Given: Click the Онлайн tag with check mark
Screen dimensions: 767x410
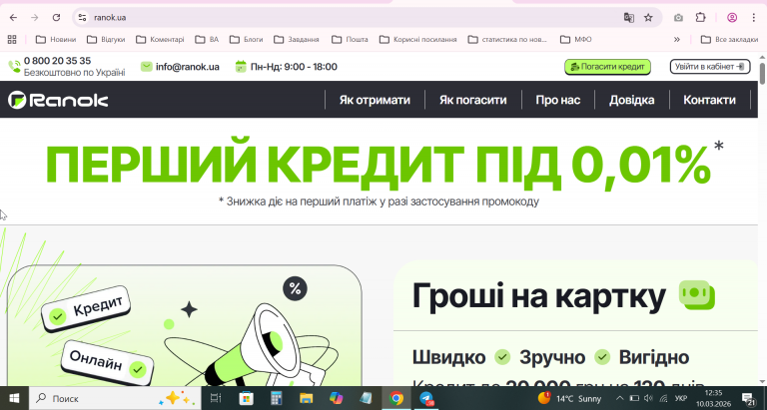Looking at the screenshot, I should [107, 362].
